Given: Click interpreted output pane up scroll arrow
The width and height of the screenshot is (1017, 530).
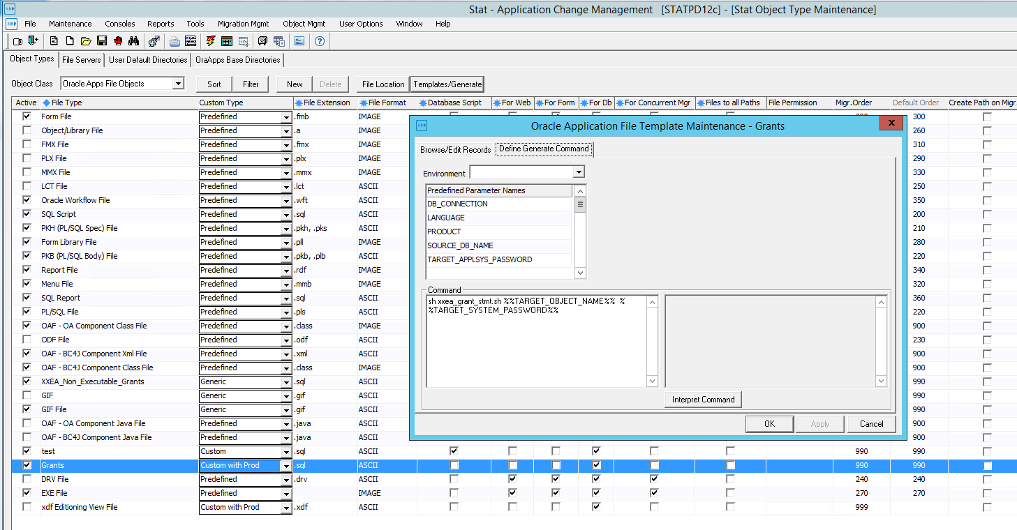Looking at the screenshot, I should 881,302.
